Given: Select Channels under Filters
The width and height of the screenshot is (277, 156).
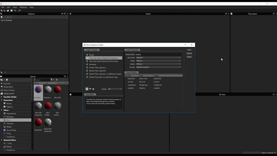Looking at the screenshot, I should 10,123.
